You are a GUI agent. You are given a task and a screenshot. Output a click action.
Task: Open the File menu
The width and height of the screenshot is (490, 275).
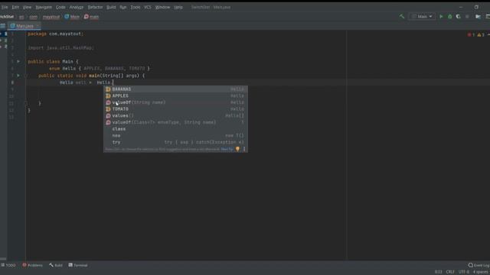pos(5,7)
